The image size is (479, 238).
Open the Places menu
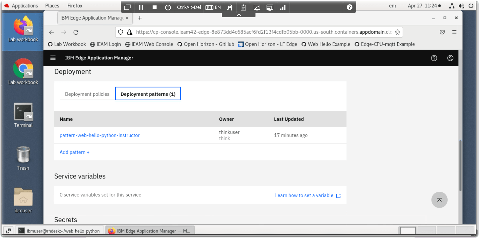tap(52, 6)
